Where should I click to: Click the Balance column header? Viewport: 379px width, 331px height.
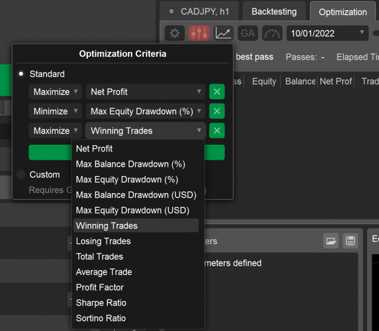point(300,81)
